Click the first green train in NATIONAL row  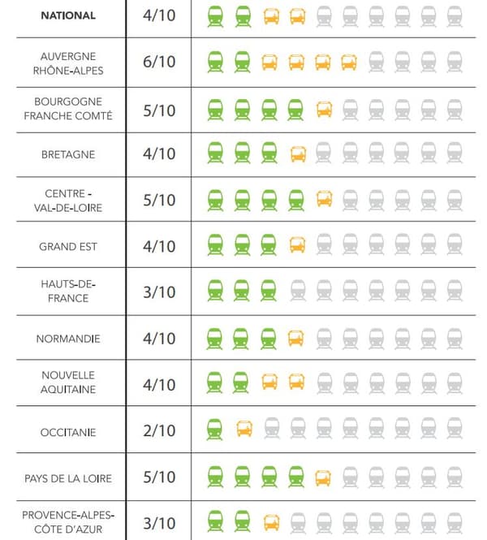tap(215, 16)
